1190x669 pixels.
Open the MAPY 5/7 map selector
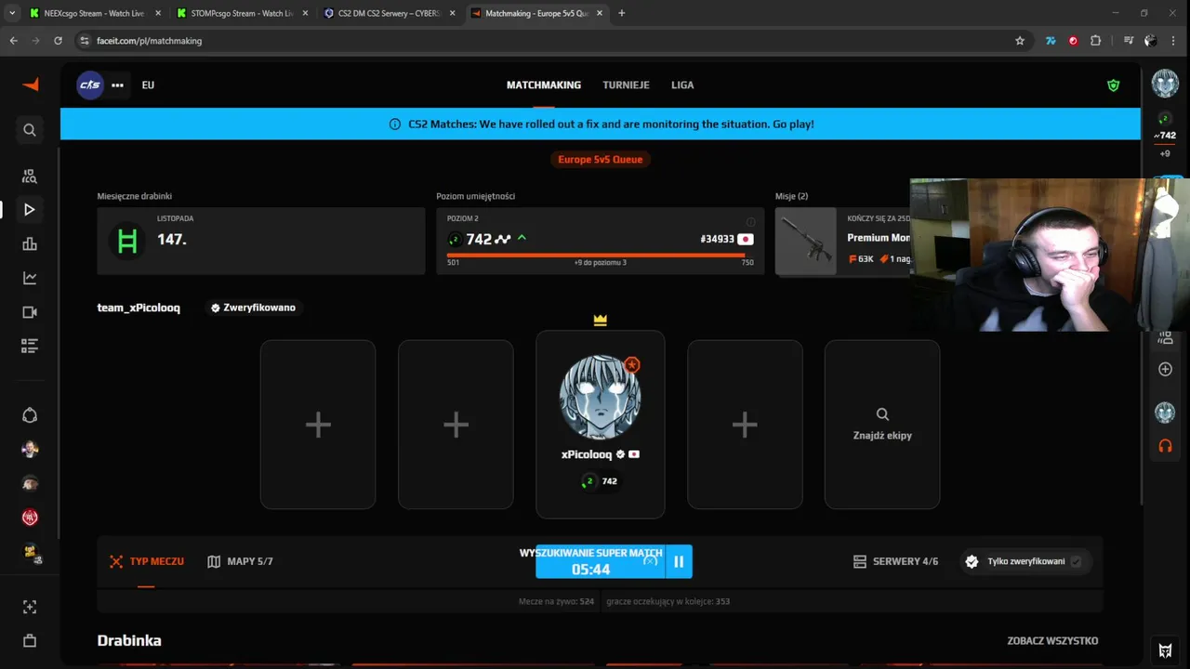pyautogui.click(x=240, y=561)
